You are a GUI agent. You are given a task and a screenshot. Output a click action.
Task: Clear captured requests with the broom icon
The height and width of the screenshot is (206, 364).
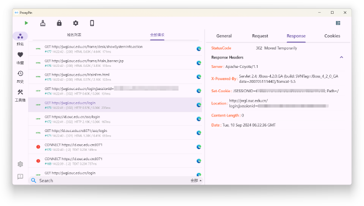pyautogui.click(x=42, y=23)
